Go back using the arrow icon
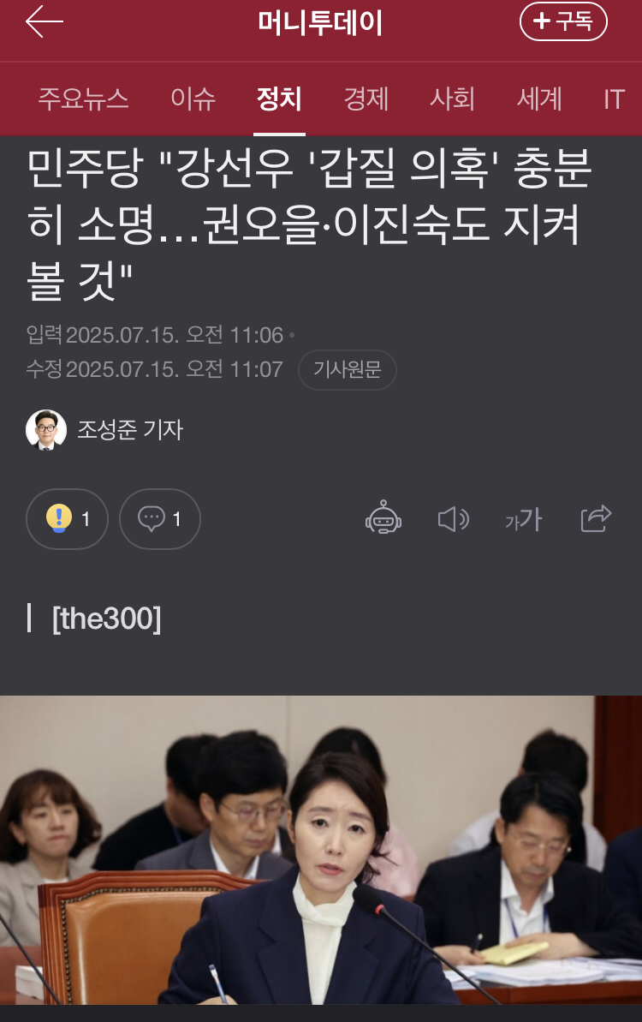The image size is (642, 1022). click(x=45, y=21)
